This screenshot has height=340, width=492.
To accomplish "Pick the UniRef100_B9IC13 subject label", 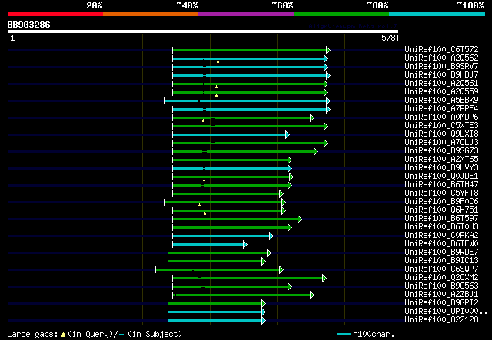I will (x=441, y=261).
